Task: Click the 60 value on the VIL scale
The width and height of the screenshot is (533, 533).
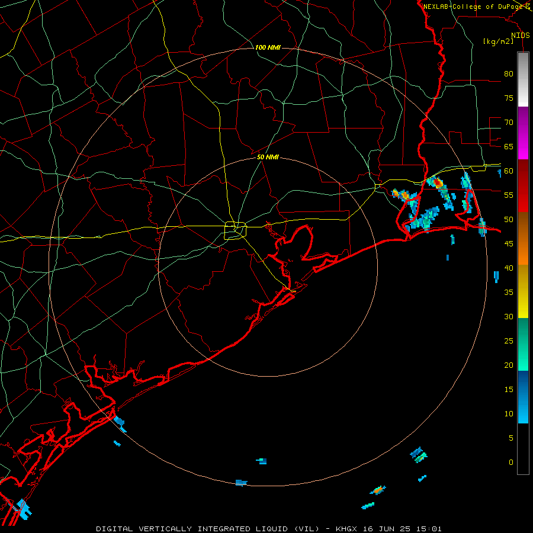Action: click(509, 171)
